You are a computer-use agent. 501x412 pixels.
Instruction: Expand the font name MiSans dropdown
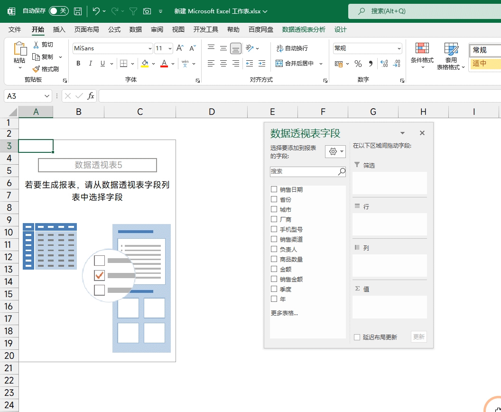pyautogui.click(x=150, y=48)
